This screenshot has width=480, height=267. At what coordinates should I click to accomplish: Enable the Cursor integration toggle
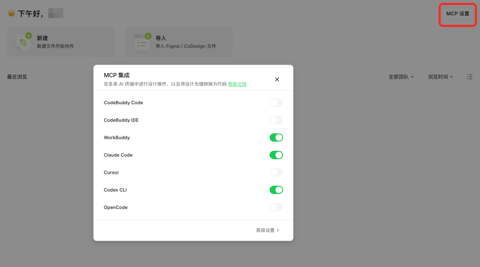pyautogui.click(x=276, y=172)
